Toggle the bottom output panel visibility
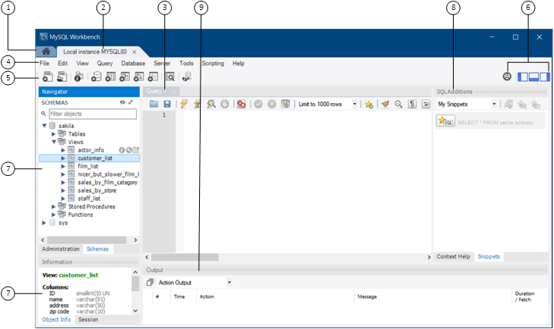The image size is (554, 329). (533, 77)
